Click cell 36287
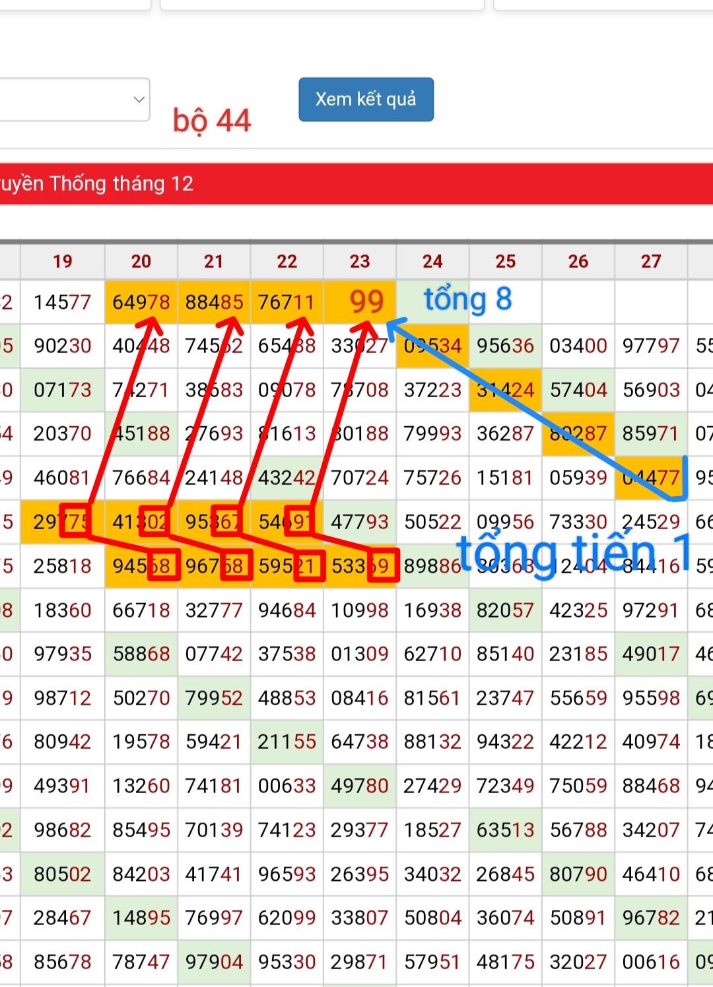 (x=506, y=433)
